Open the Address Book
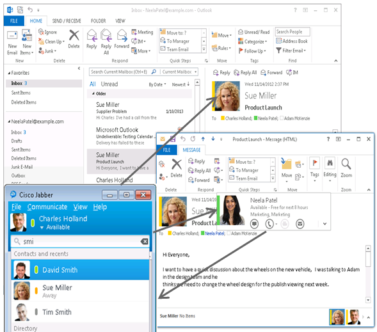 pos(292,41)
